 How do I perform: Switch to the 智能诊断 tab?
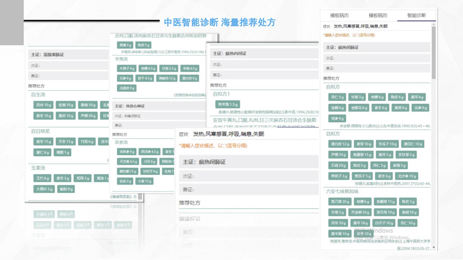pyautogui.click(x=416, y=15)
